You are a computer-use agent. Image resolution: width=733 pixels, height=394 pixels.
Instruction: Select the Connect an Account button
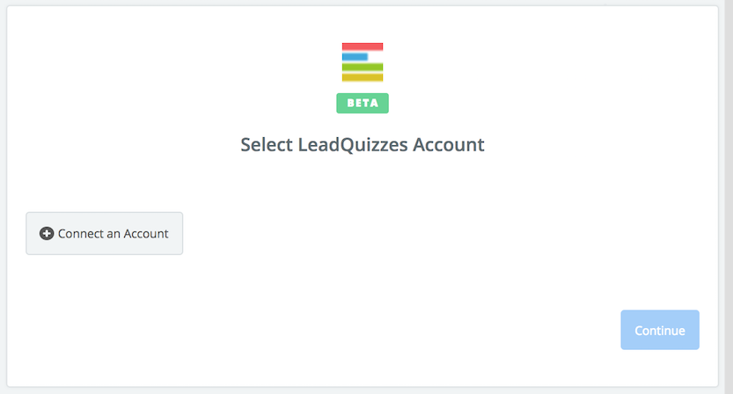pyautogui.click(x=104, y=233)
